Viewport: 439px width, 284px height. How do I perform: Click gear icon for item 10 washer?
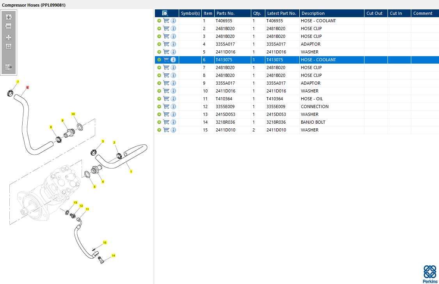pos(159,91)
